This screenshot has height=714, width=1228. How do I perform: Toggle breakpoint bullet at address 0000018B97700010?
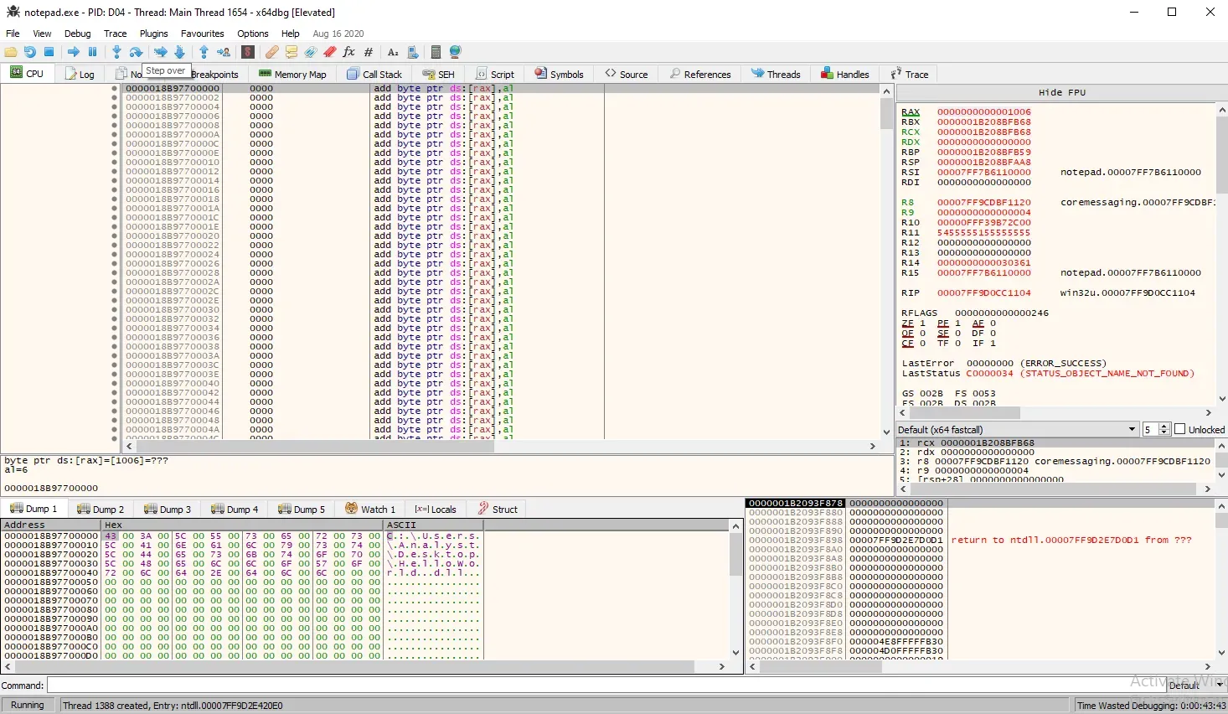(115, 163)
